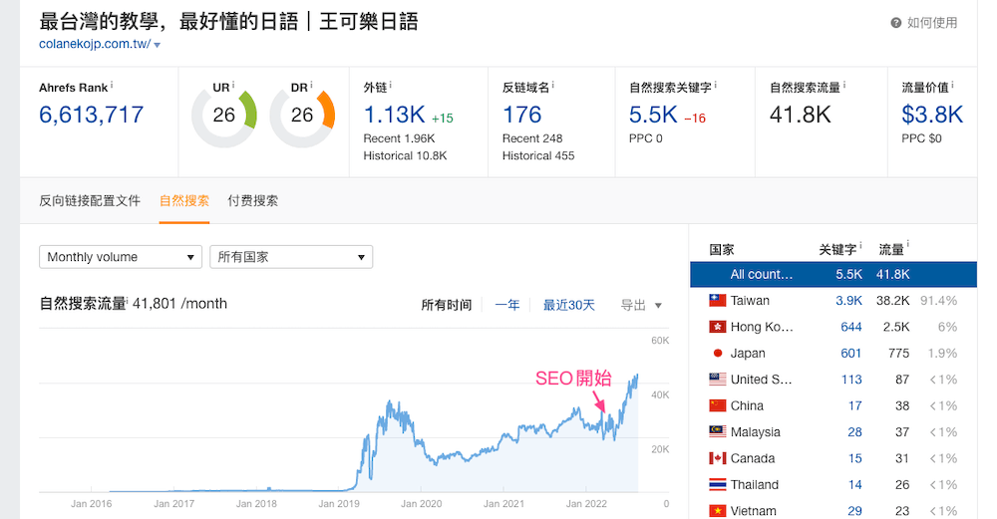Click the 流量 column info icon
The image size is (997, 519).
pyautogui.click(x=908, y=245)
